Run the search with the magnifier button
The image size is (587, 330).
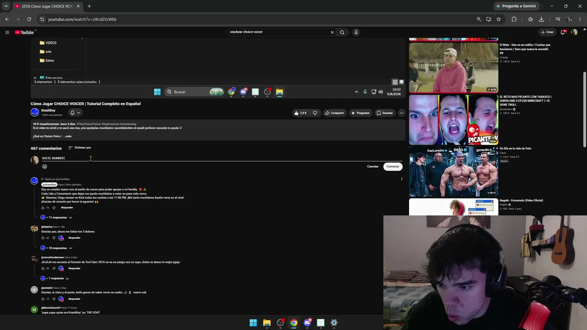342,32
